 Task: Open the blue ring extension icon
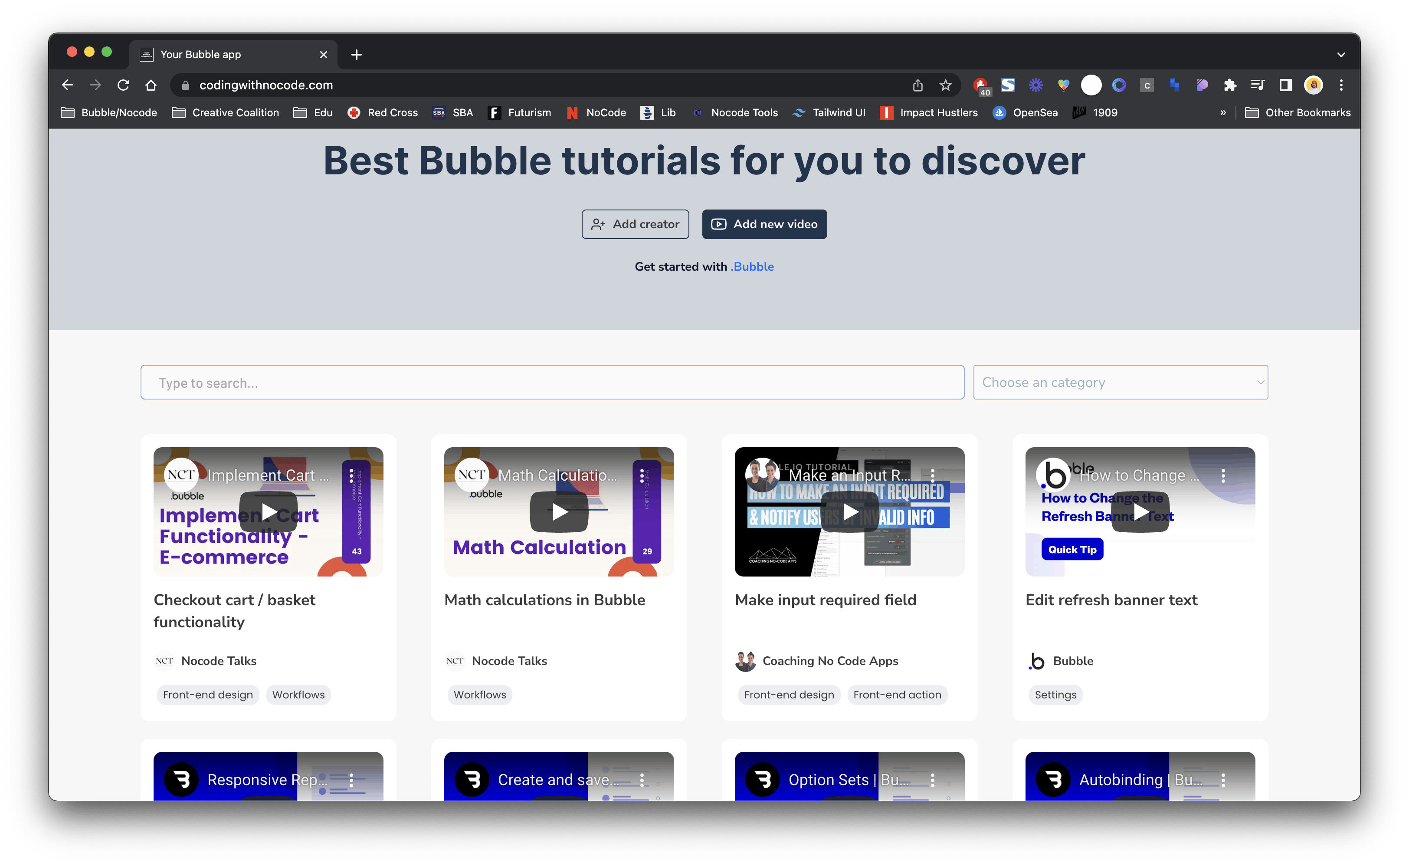tap(1119, 85)
